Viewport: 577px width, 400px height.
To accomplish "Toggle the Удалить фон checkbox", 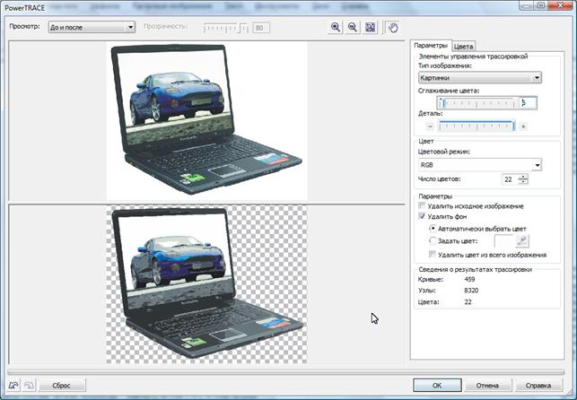I will [x=424, y=217].
